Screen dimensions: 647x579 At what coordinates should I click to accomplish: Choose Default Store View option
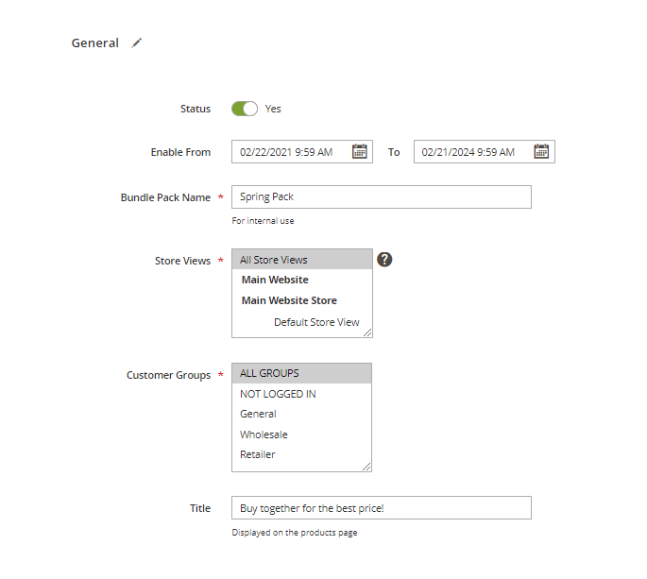tap(315, 322)
